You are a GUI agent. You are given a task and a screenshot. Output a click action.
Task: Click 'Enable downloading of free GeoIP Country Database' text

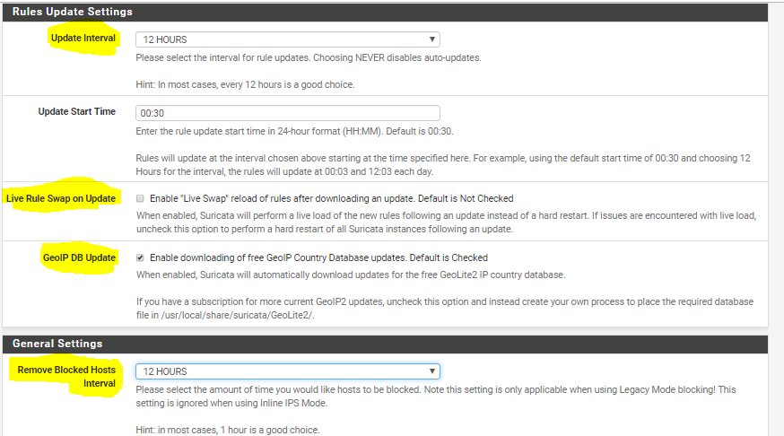point(318,257)
